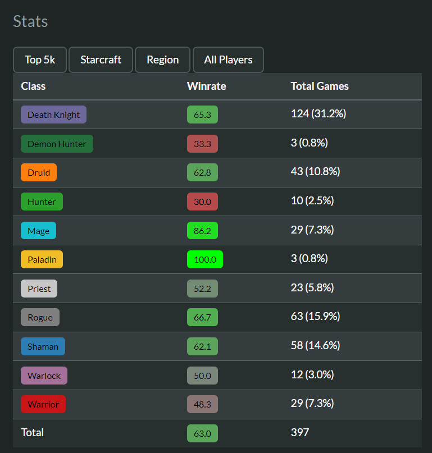The height and width of the screenshot is (453, 432).
Task: Select the yellow Paladin badge
Action: 42,259
